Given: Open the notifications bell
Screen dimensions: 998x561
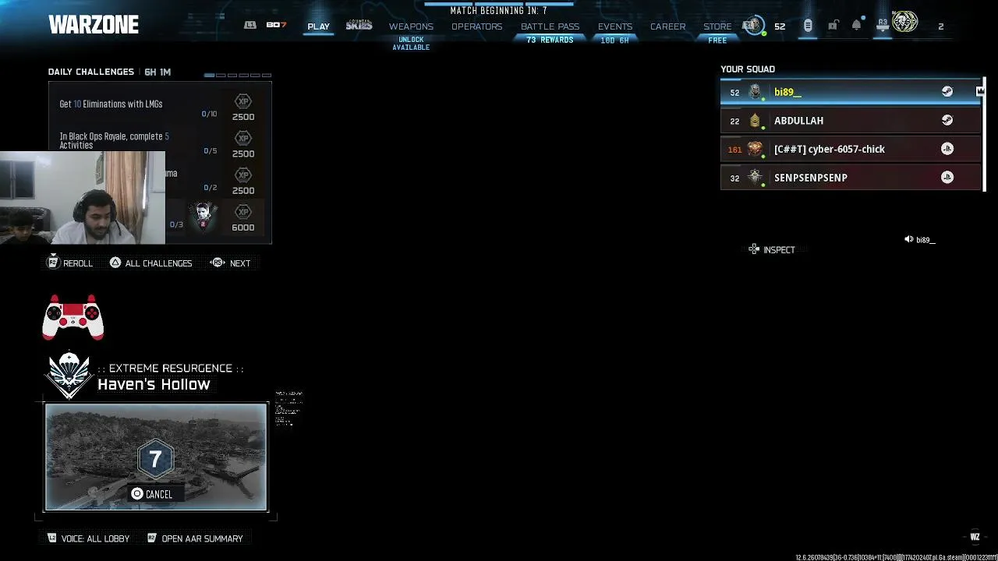Looking at the screenshot, I should [856, 26].
